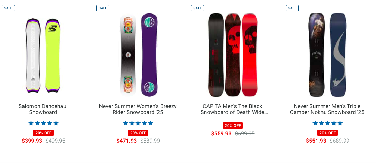This screenshot has height=163, width=376.
Task: Click the Salomon Dancehaul Snowboard title link
Action: tap(43, 109)
